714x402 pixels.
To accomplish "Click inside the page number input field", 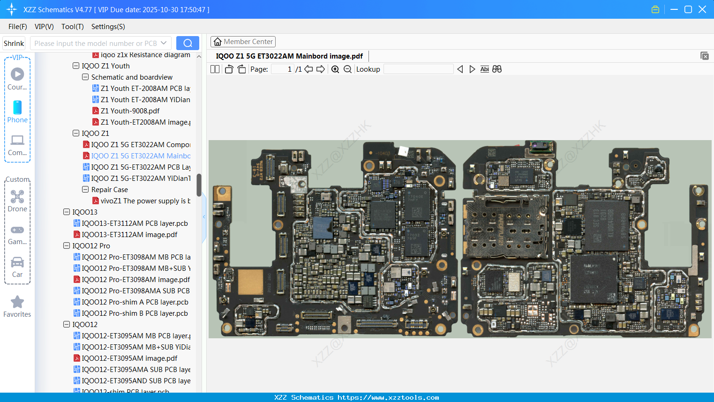I will pos(281,69).
